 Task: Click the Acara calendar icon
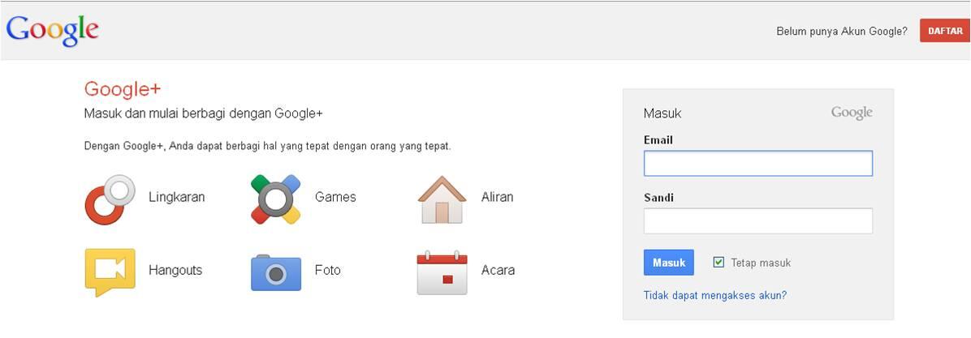pyautogui.click(x=442, y=272)
